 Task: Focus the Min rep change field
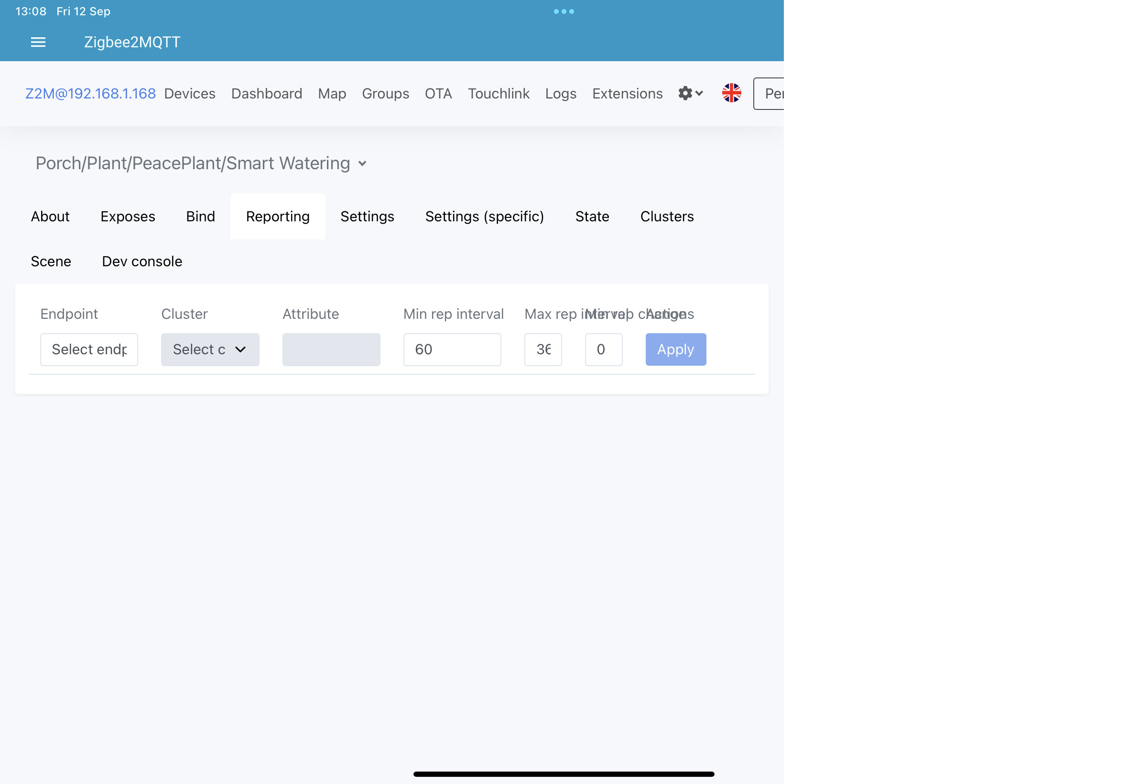[x=603, y=349]
